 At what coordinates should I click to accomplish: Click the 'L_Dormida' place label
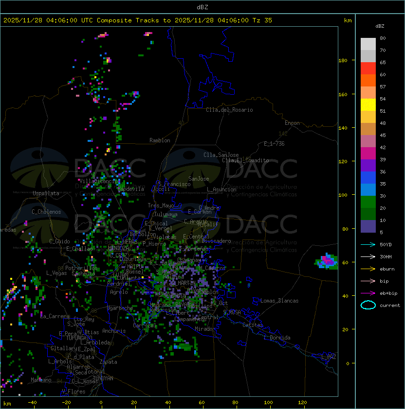277,338
